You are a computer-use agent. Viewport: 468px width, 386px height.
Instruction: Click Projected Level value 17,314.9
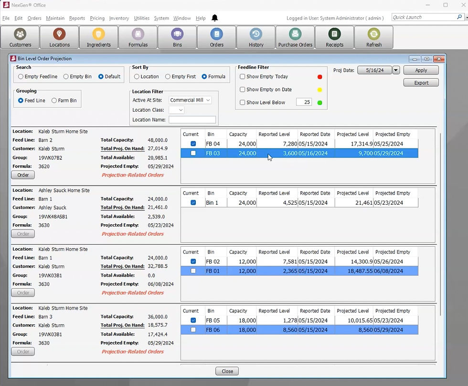coord(362,144)
